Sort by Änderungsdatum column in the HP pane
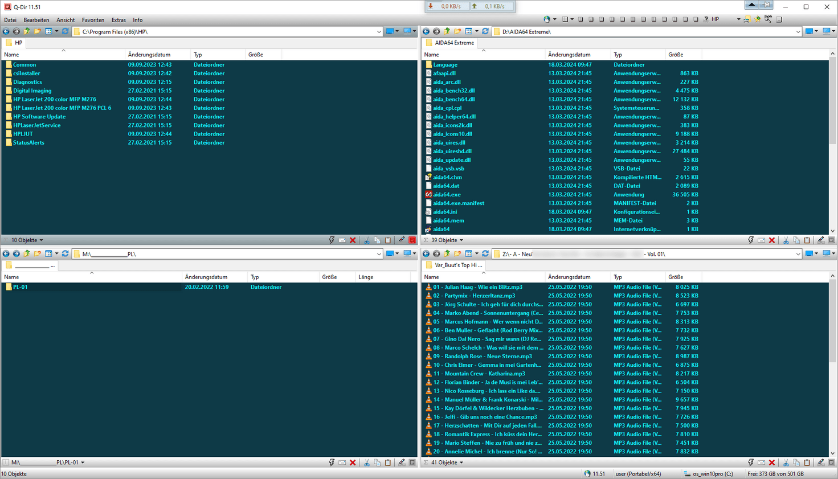838x479 pixels. [149, 55]
